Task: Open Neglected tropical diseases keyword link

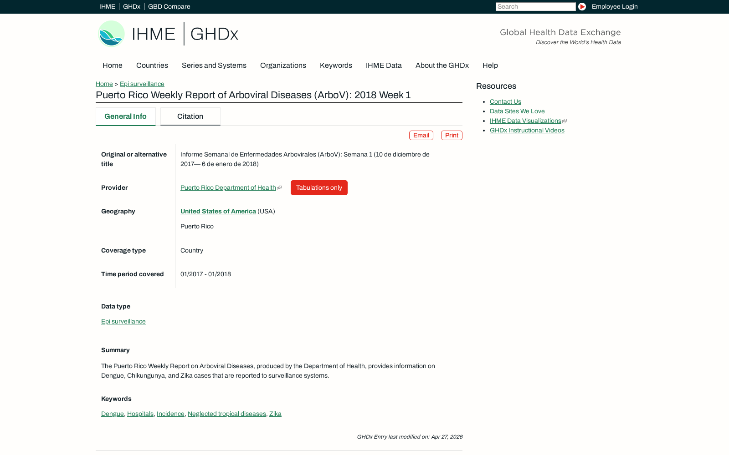Action: pyautogui.click(x=227, y=414)
